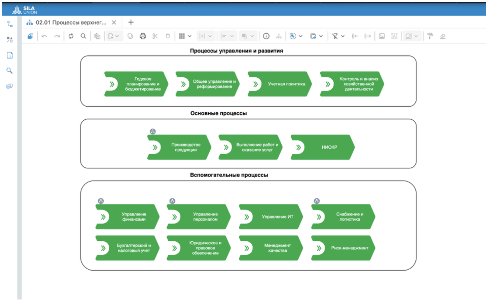Open the comments icon in left sidebar
Image resolution: width=489 pixels, height=305 pixels.
point(9,86)
